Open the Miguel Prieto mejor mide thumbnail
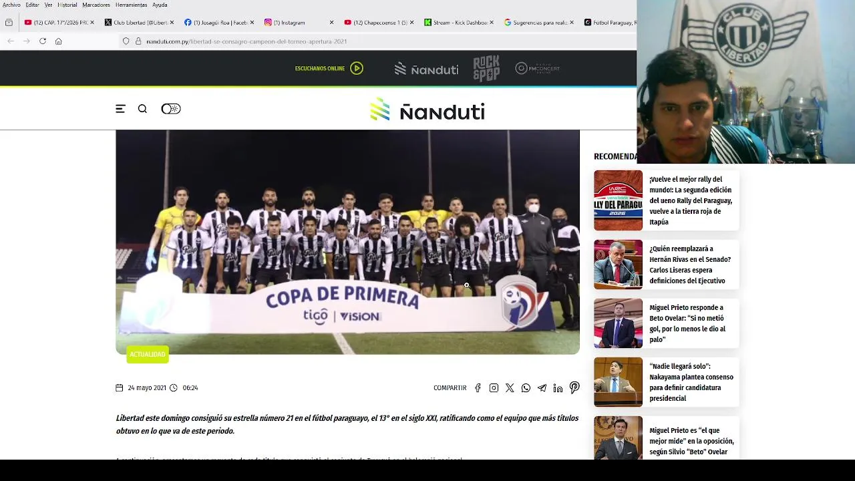The height and width of the screenshot is (481, 855). pyautogui.click(x=618, y=438)
